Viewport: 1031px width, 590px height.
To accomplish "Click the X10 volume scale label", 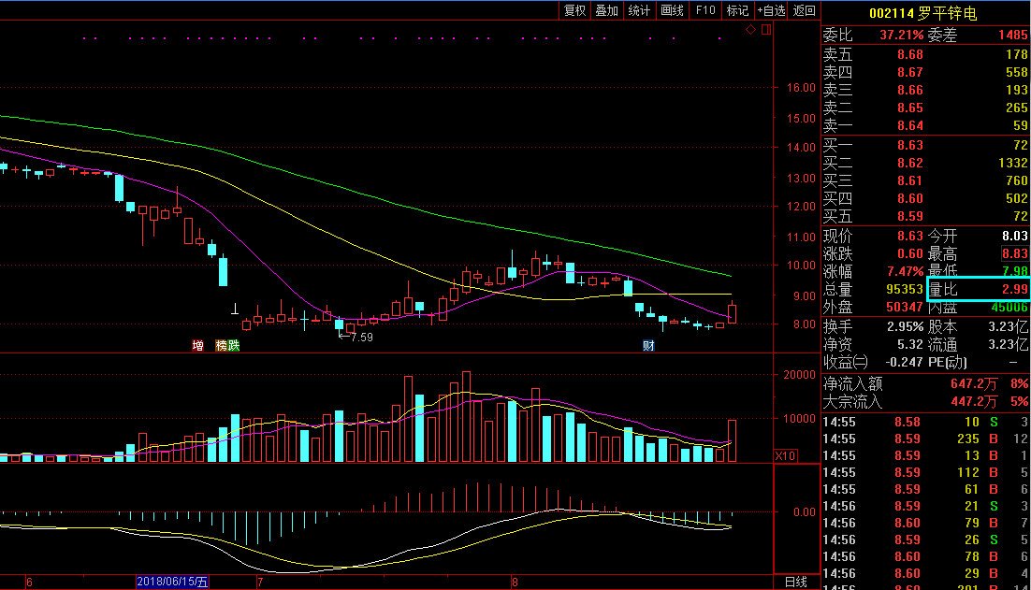I will [x=787, y=455].
